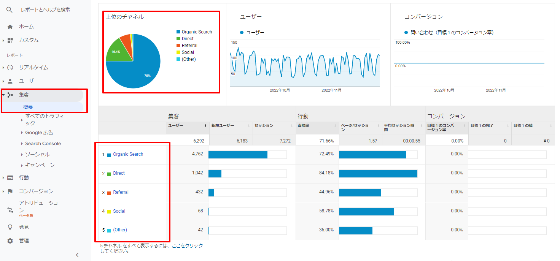Collapse the 集客 section arrow

coord(3,95)
